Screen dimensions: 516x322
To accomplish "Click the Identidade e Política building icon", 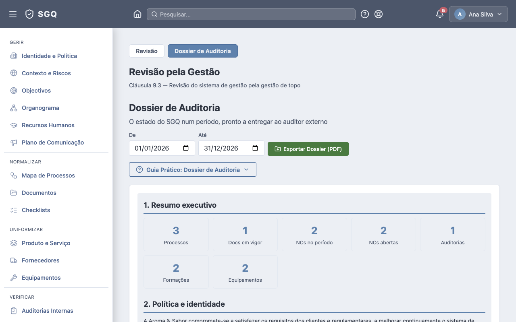I will (x=14, y=56).
